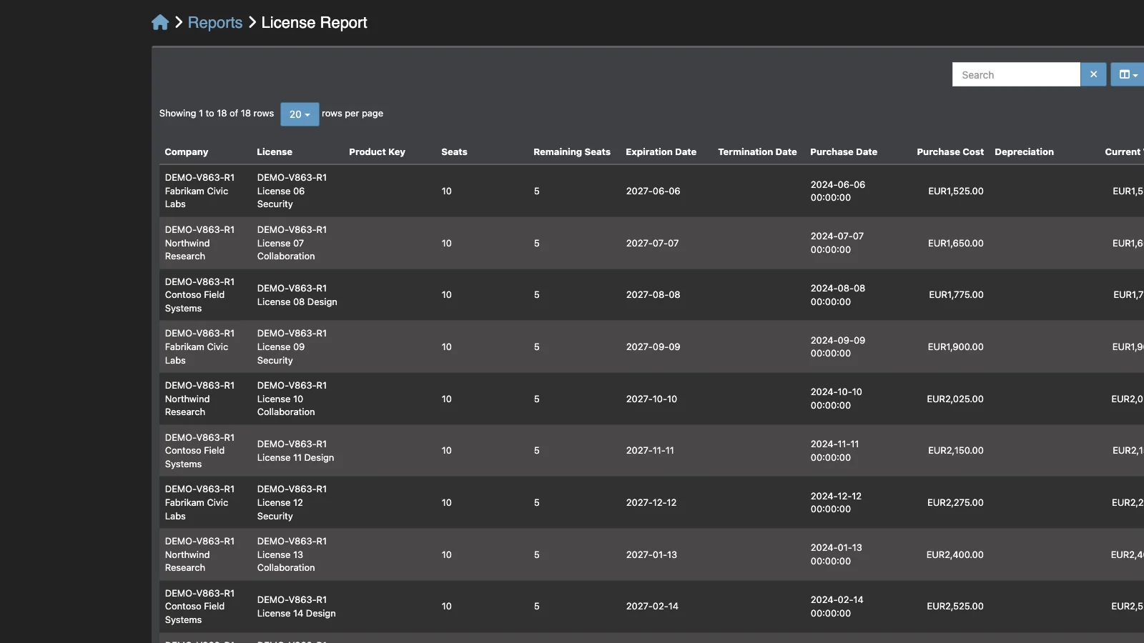
Task: Sort by Company column header
Action: click(x=187, y=152)
